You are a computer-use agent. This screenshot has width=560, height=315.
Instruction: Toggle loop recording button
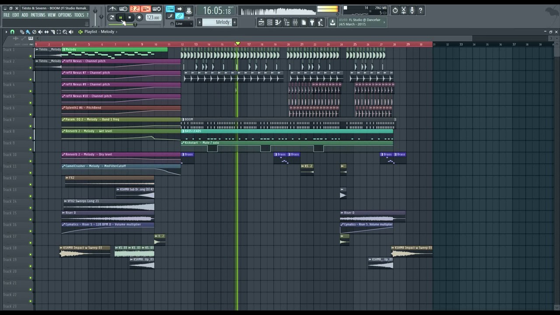click(x=157, y=9)
